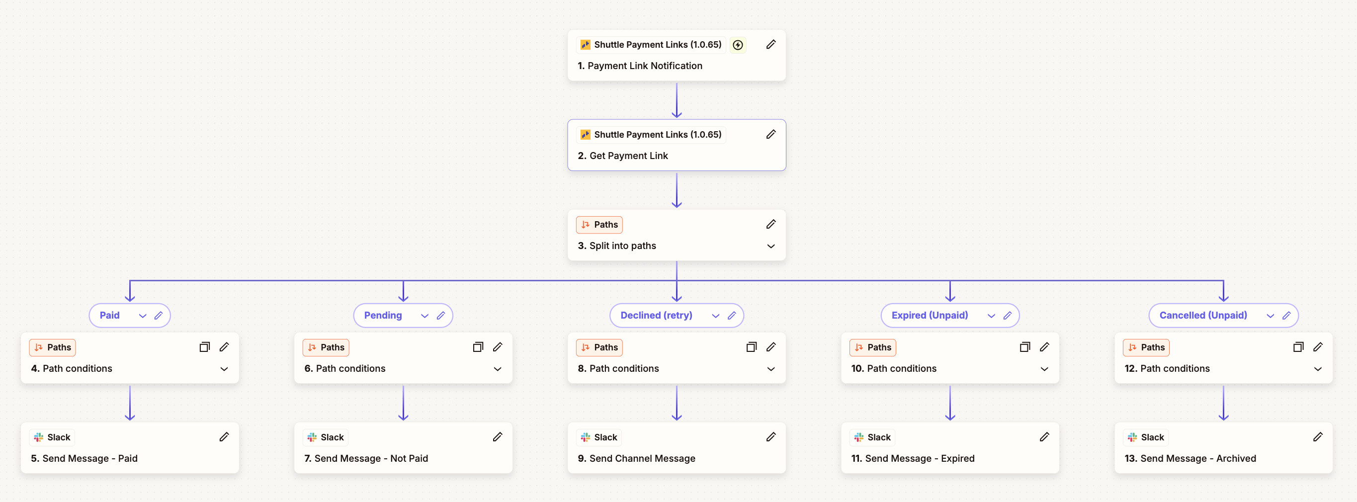This screenshot has height=502, width=1357.
Task: Duplicate step 8 Path conditions
Action: [751, 347]
